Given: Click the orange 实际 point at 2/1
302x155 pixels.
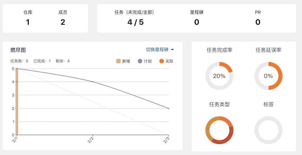Looking at the screenshot, I should [x=17, y=82].
